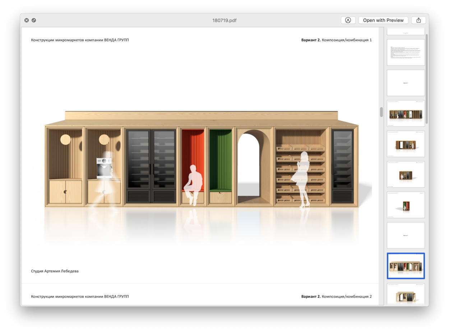This screenshot has height=333, width=449.
Task: Expand preview to full screen
Action: click(34, 20)
